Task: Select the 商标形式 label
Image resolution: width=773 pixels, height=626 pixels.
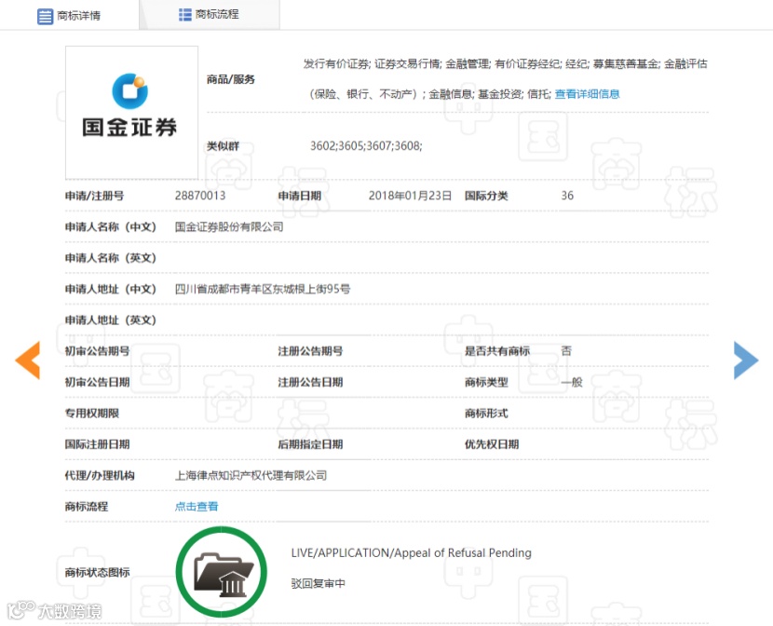Action: point(486,413)
